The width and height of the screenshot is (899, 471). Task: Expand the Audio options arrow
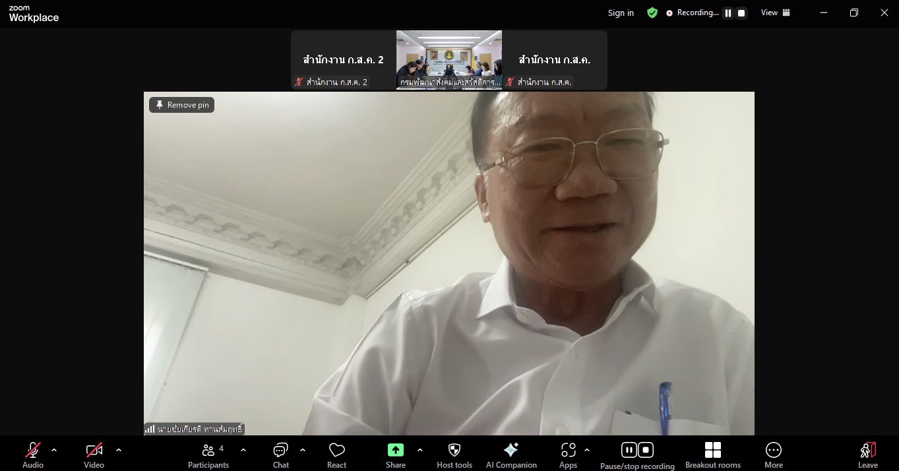coord(54,450)
